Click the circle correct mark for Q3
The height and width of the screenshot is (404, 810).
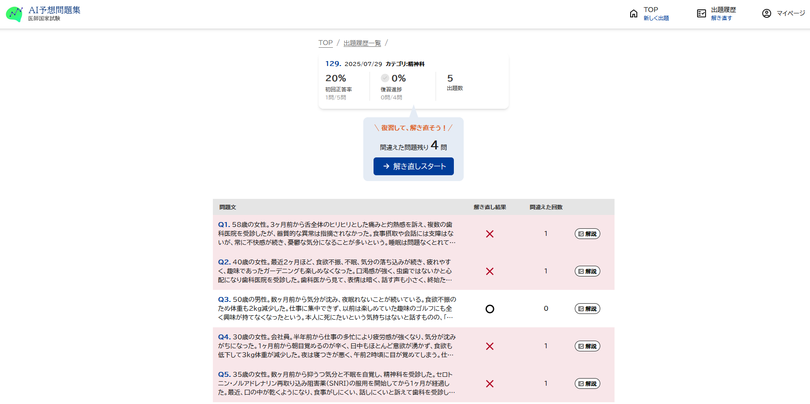pyautogui.click(x=490, y=309)
